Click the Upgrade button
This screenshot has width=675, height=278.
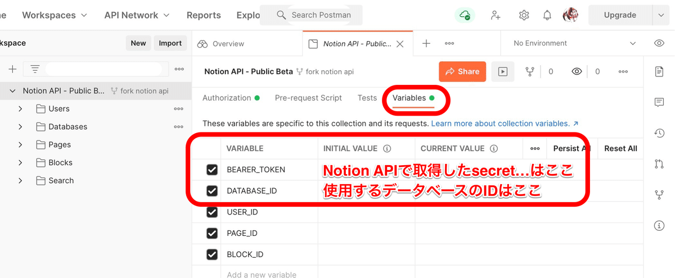pyautogui.click(x=620, y=15)
